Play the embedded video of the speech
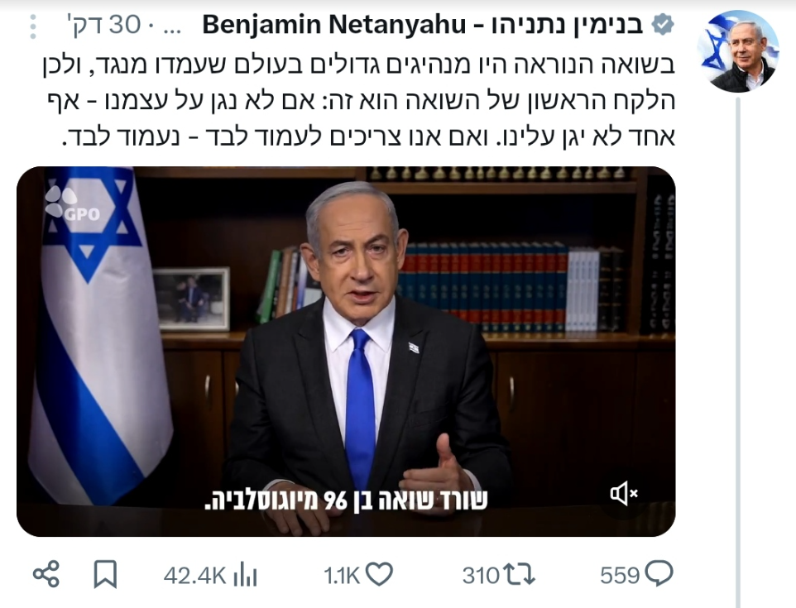 click(x=346, y=352)
